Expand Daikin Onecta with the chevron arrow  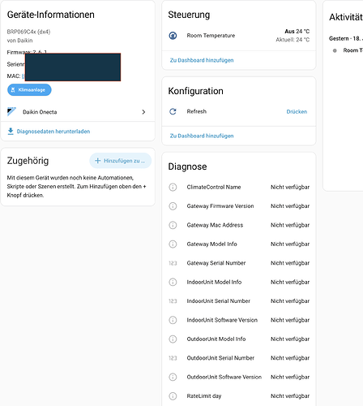[143, 112]
